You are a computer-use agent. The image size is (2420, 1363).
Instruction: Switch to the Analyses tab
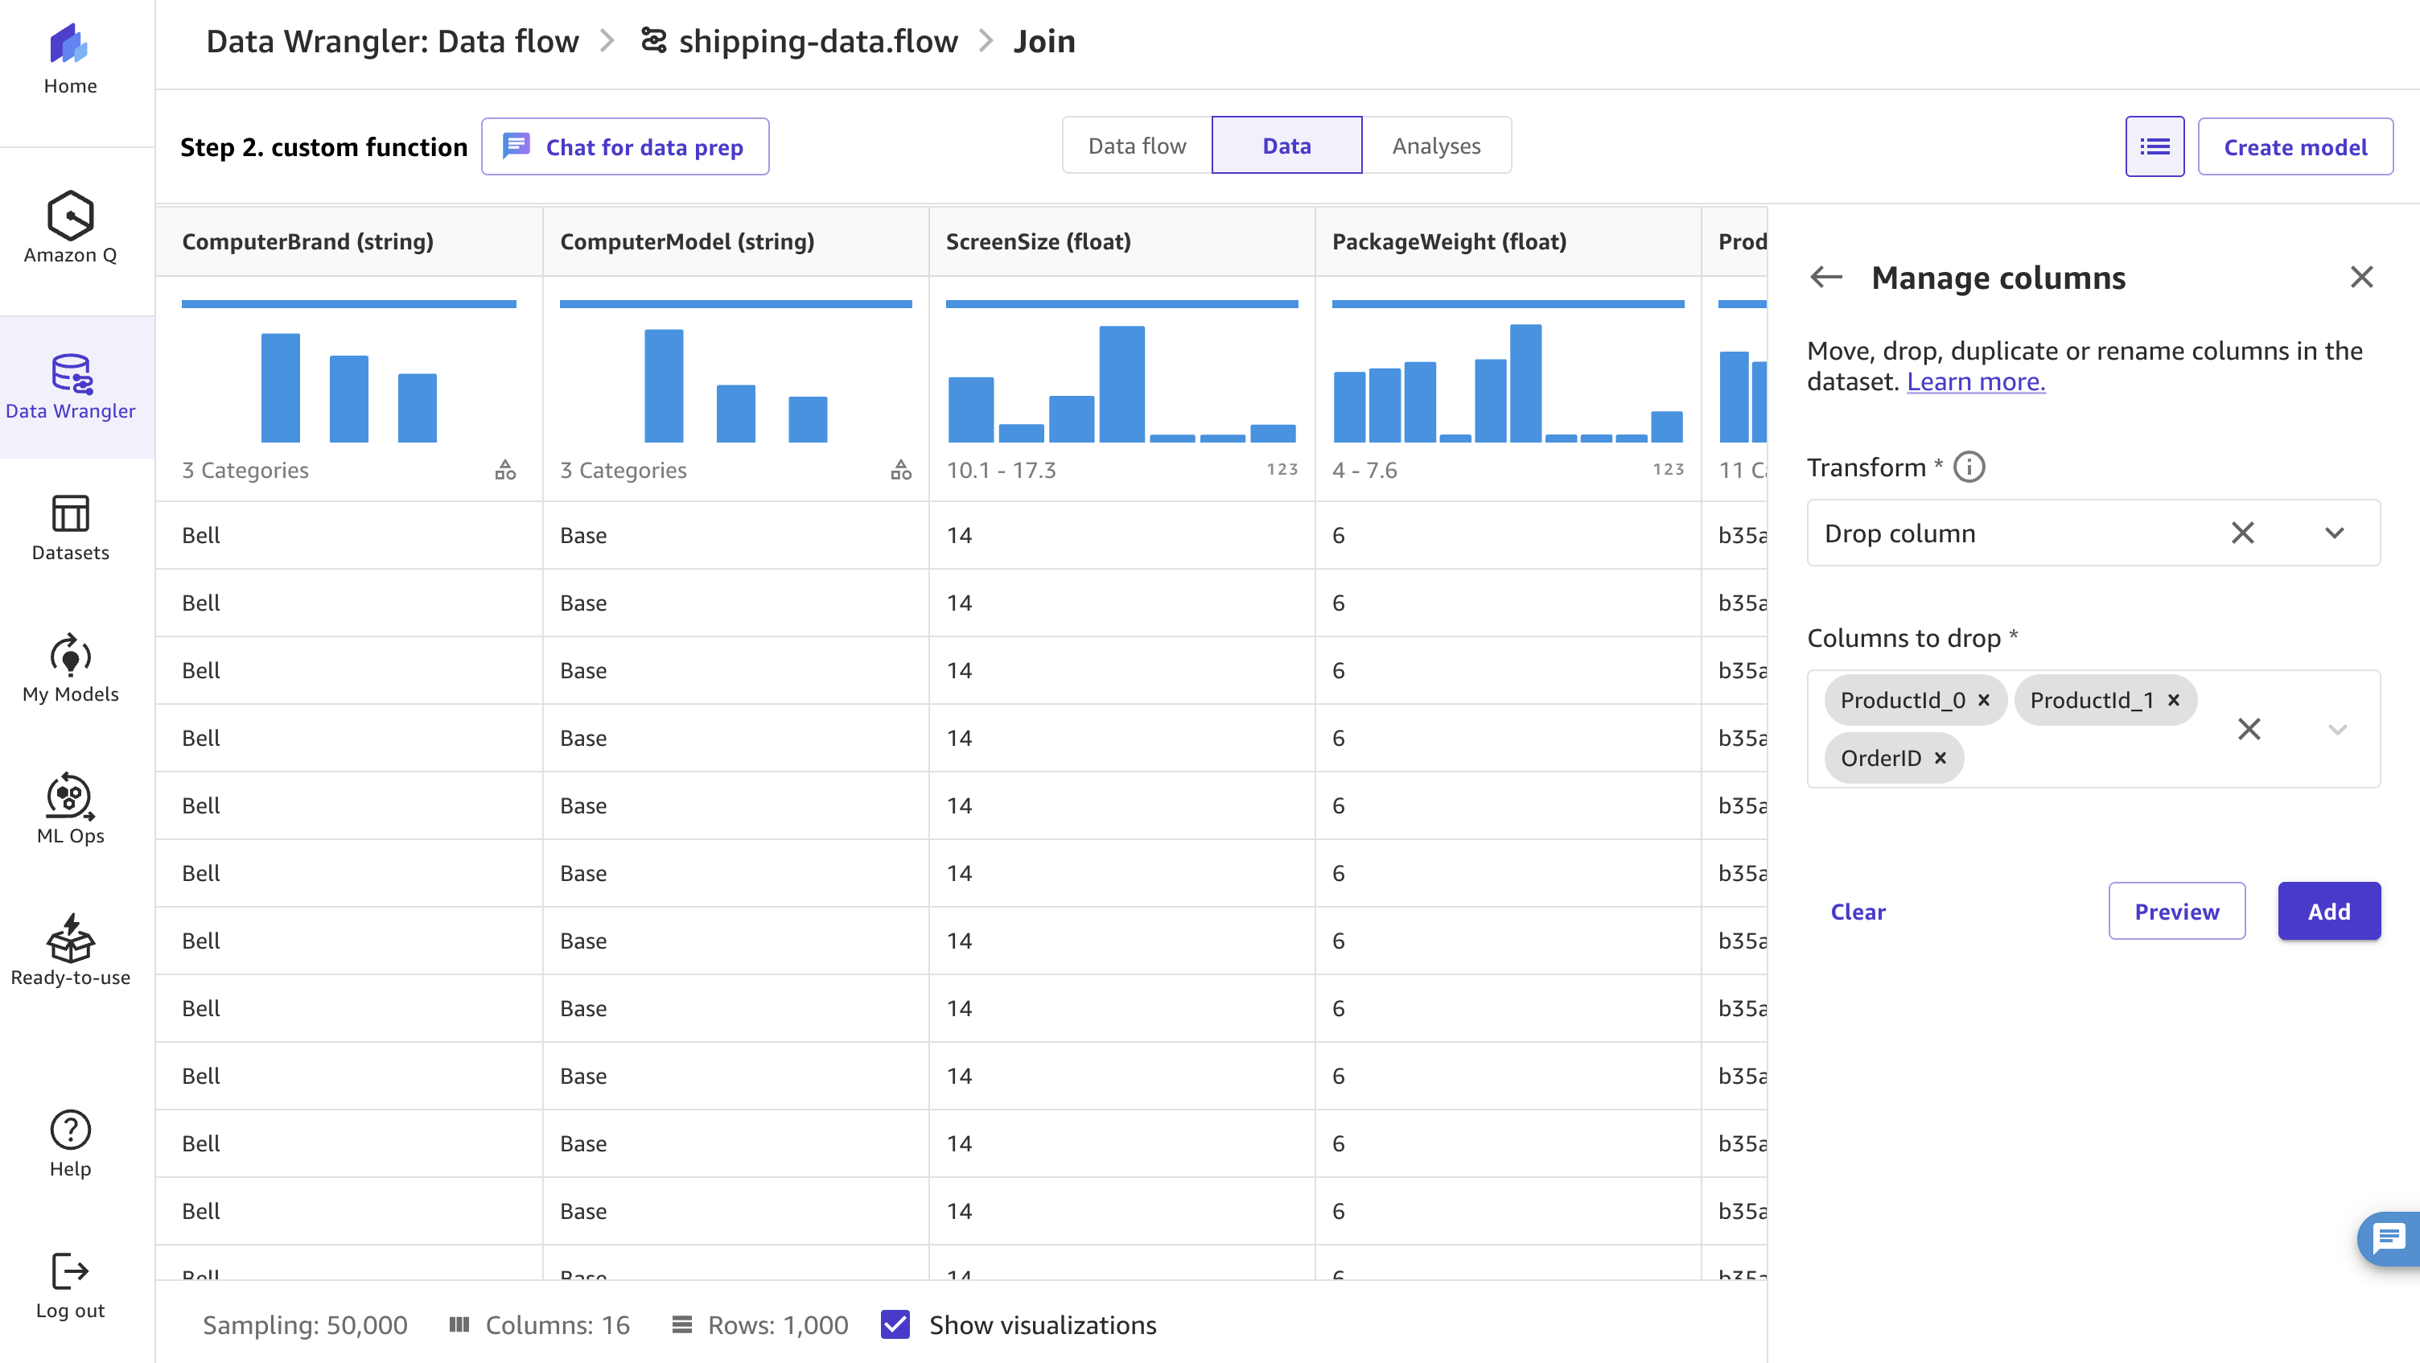[1435, 146]
